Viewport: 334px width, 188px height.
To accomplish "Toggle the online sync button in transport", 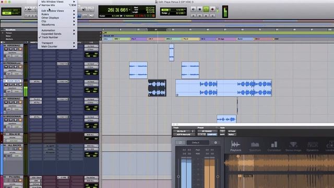I will [193, 9].
